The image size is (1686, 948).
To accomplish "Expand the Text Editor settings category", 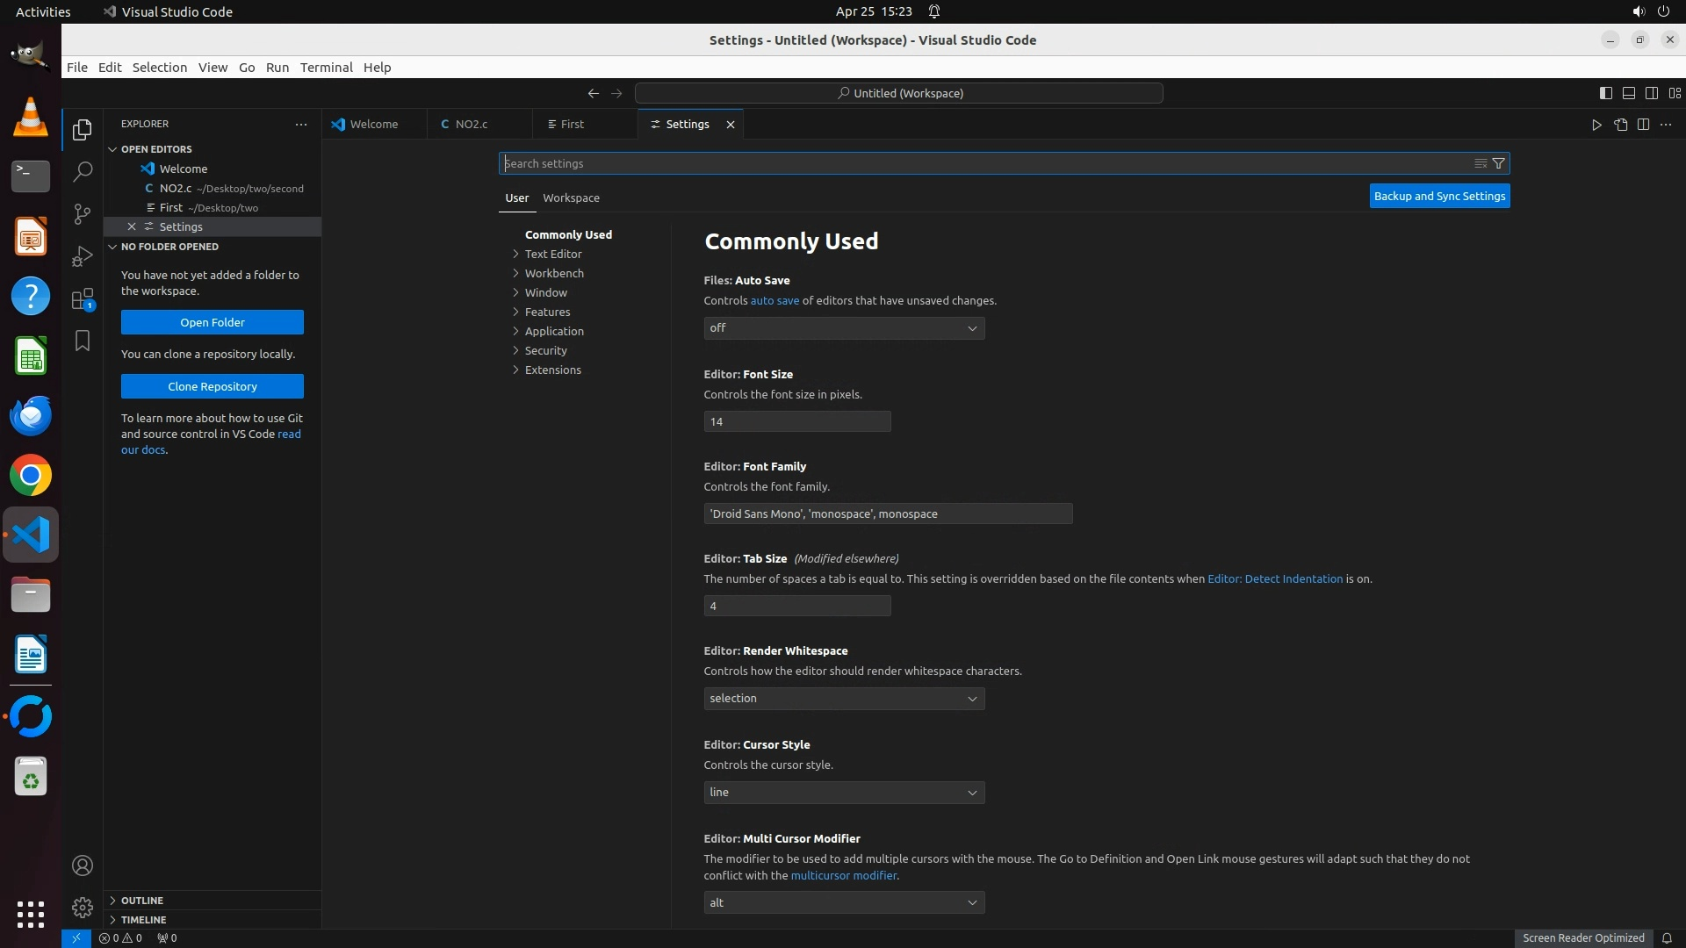I will tap(553, 255).
